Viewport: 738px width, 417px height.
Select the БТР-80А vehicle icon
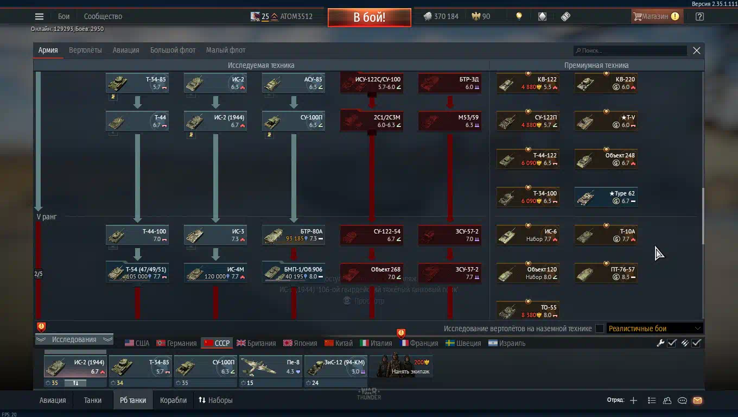point(294,235)
